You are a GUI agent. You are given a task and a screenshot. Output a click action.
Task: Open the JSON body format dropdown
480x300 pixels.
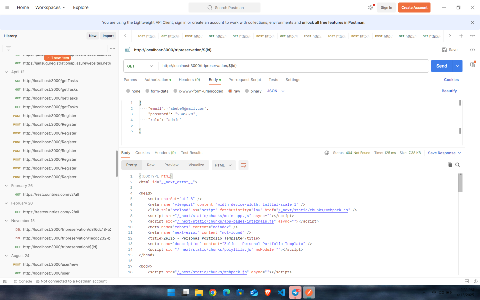tap(276, 91)
